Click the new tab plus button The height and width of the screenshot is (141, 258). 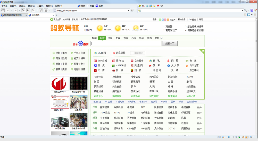57,15
